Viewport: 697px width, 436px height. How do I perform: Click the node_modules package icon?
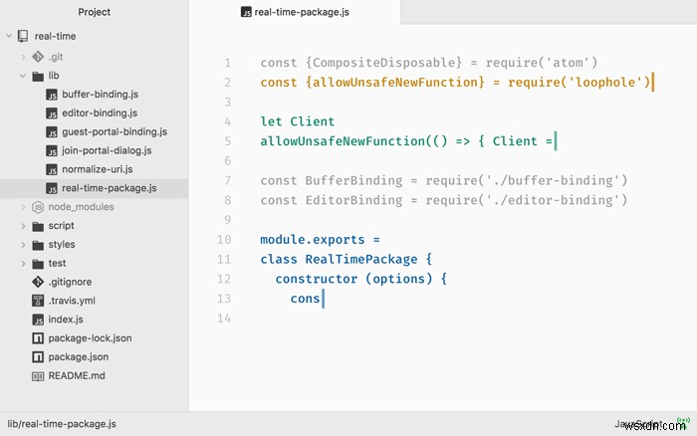point(38,207)
